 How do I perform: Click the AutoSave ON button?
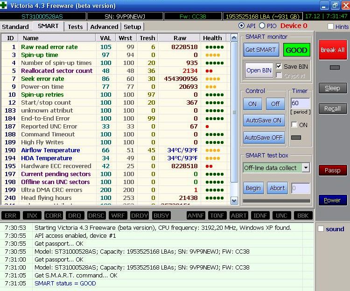click(264, 120)
